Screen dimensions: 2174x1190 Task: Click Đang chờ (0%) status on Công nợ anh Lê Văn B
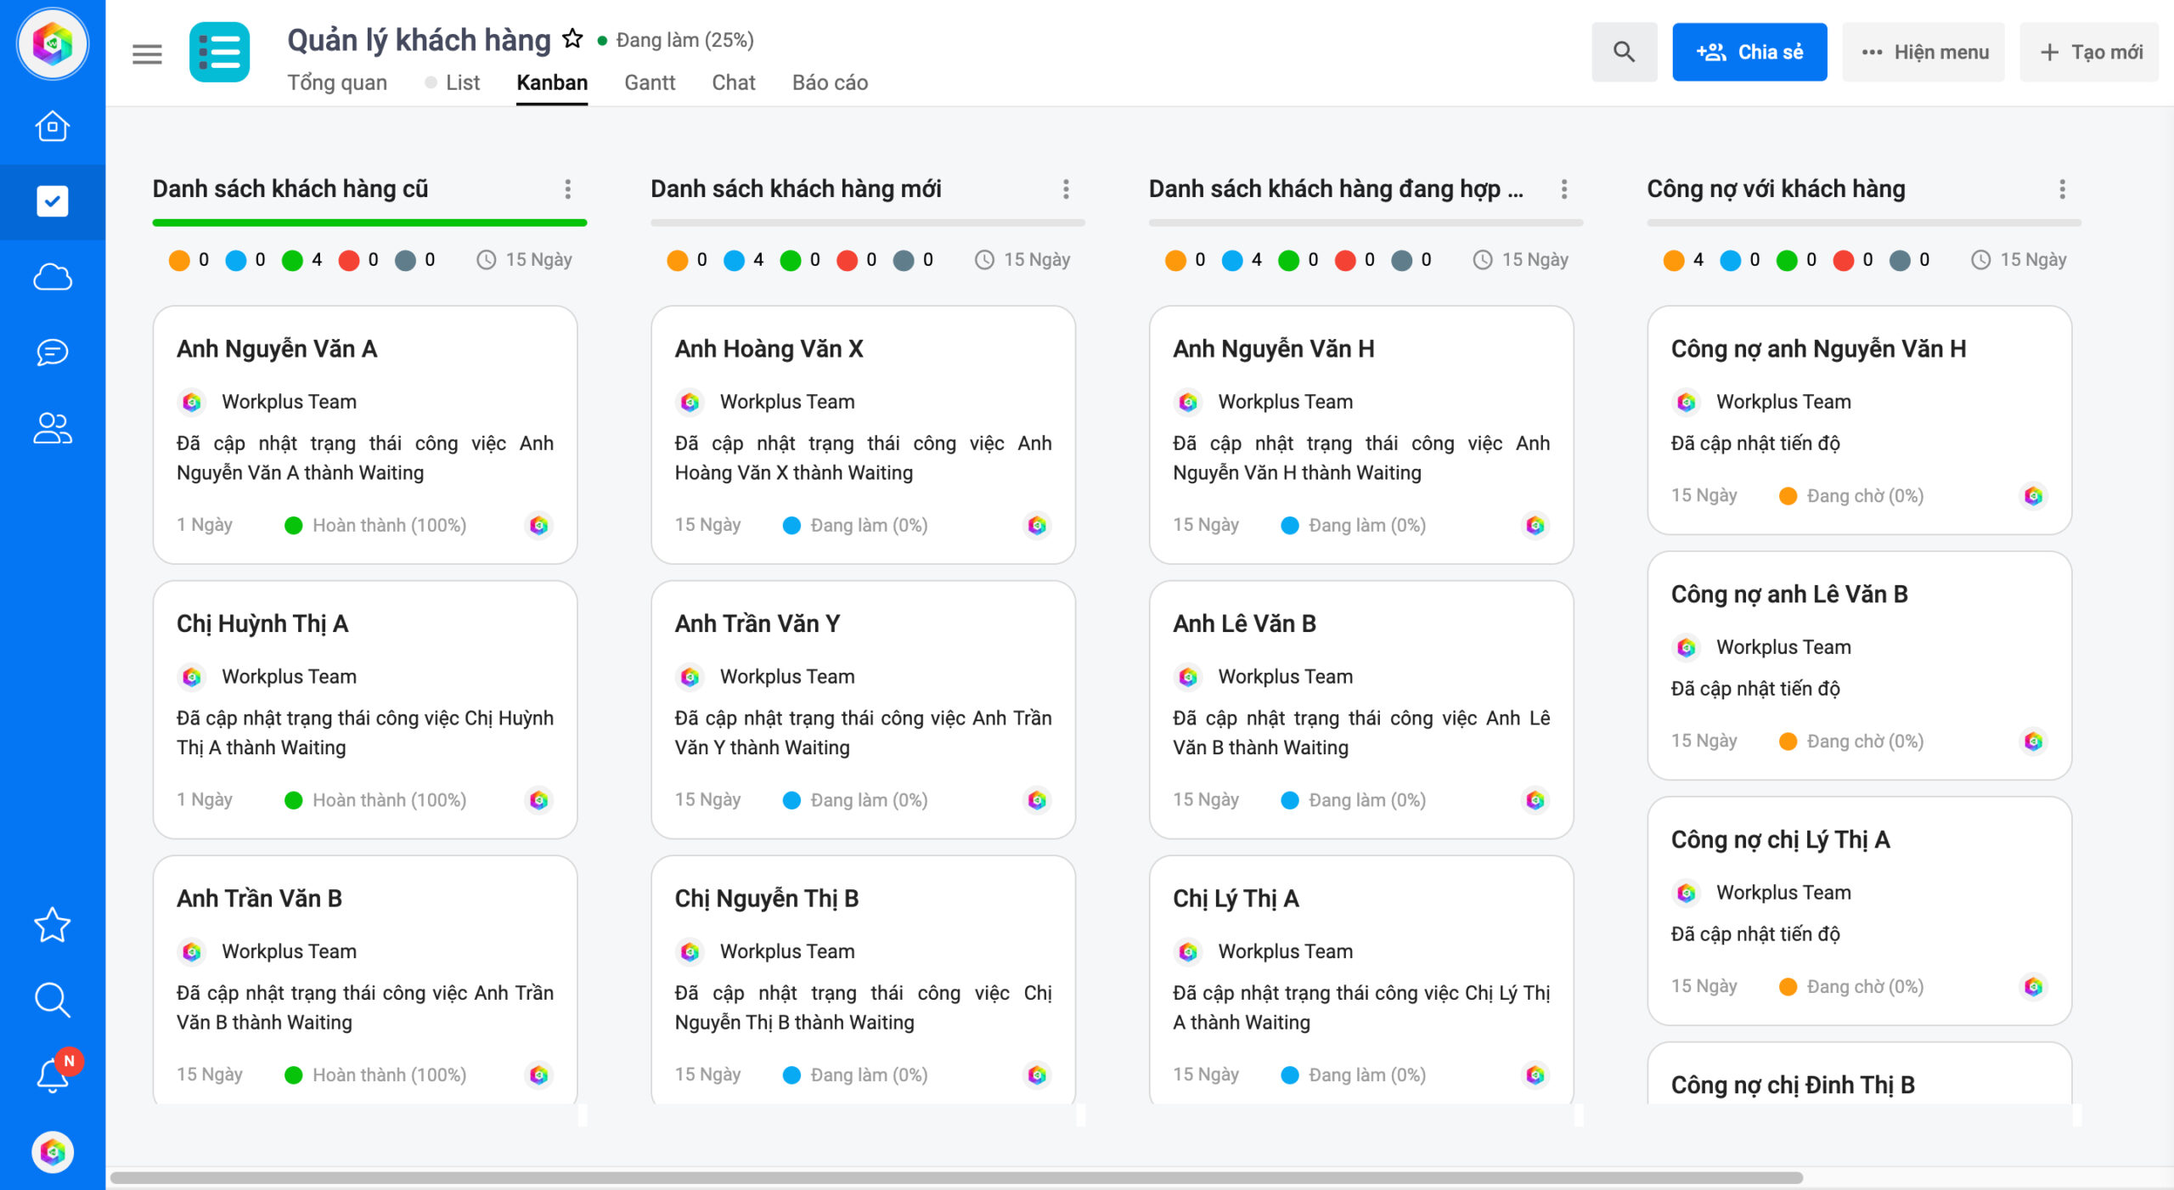[1851, 742]
